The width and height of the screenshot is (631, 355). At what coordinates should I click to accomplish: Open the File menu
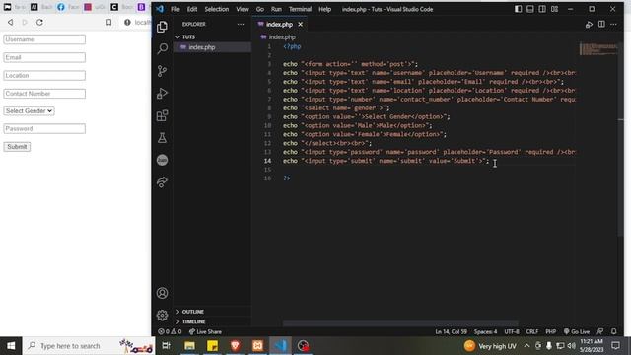[x=175, y=9]
